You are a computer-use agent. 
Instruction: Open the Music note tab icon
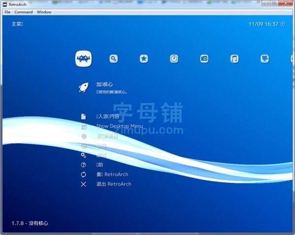click(x=235, y=59)
